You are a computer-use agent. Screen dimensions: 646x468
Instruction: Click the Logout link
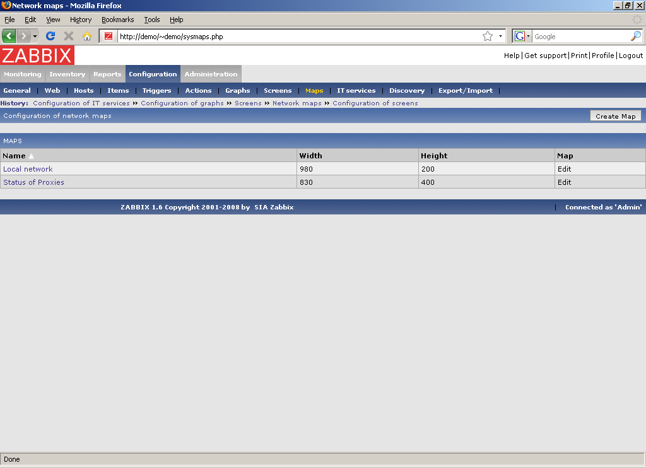631,56
